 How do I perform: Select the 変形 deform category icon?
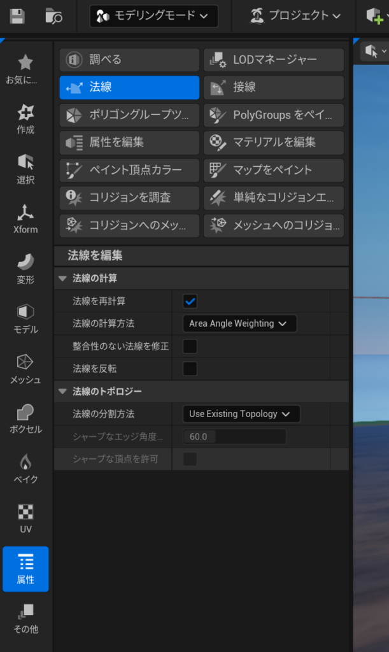point(25,269)
